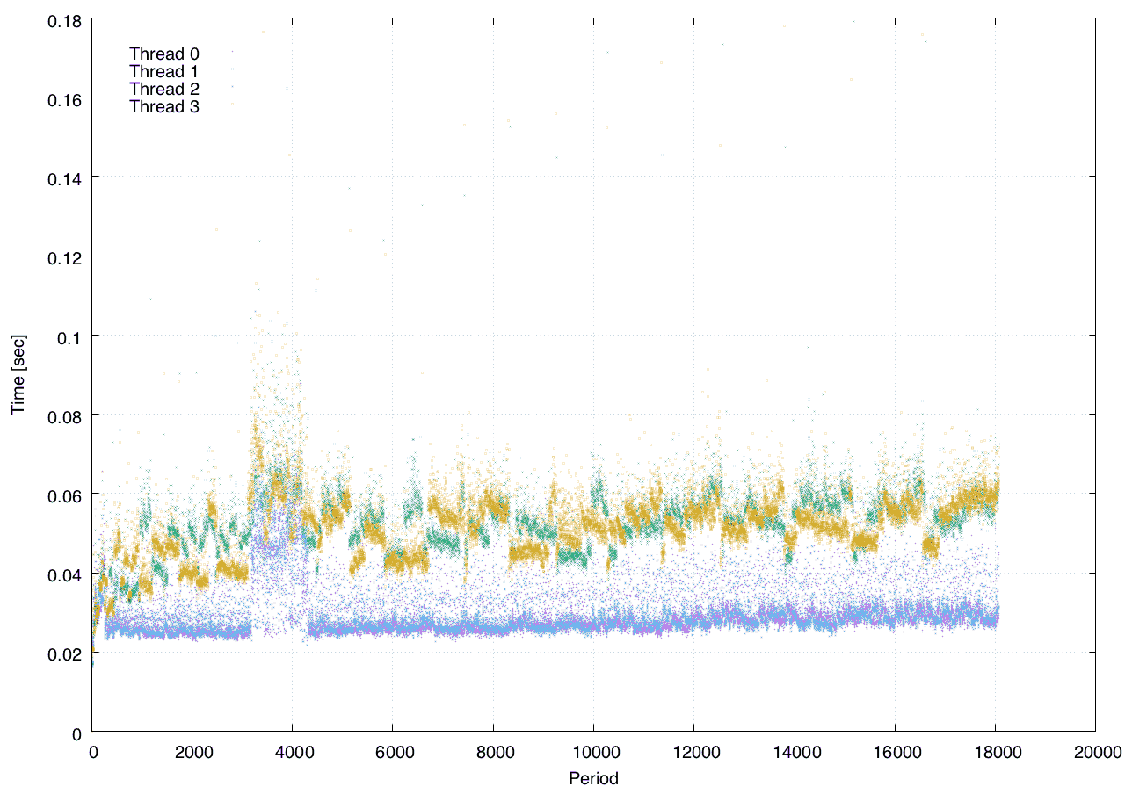This screenshot has height=787, width=1125.
Task: Select the Thread 3 legend entry
Action: pos(164,106)
